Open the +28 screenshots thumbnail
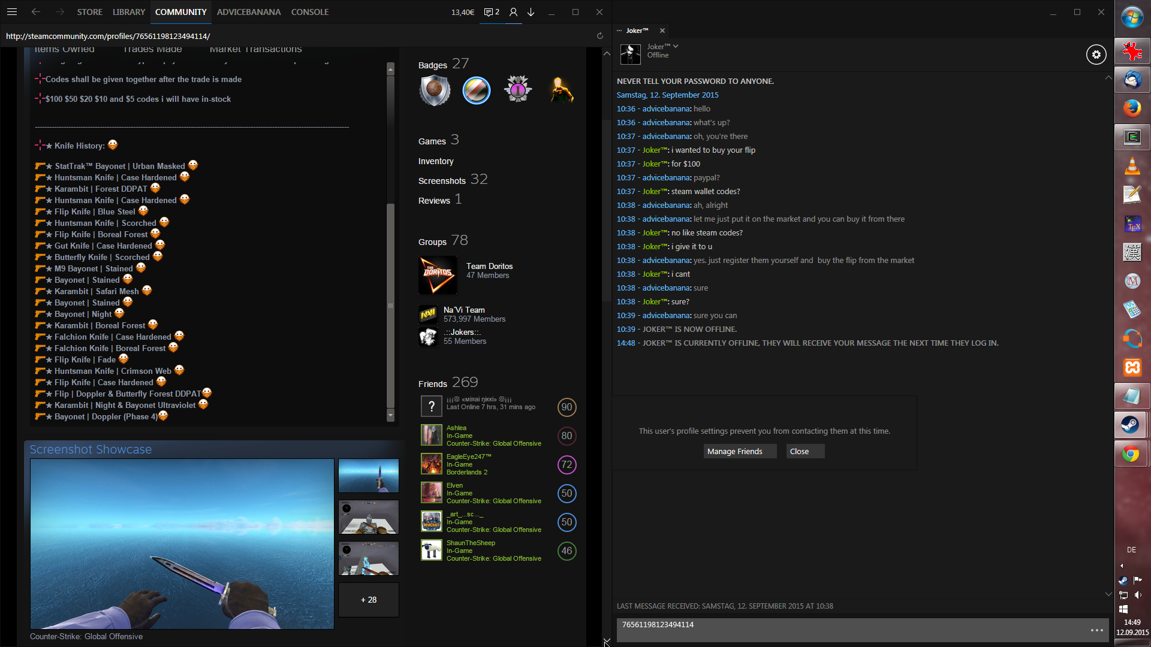 click(369, 600)
